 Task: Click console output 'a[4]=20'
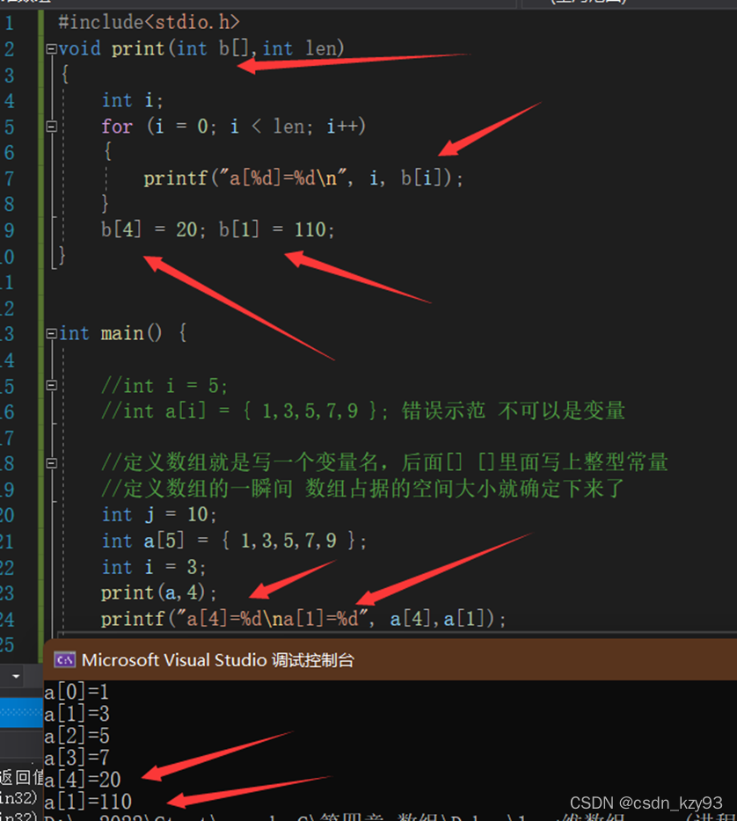[83, 780]
